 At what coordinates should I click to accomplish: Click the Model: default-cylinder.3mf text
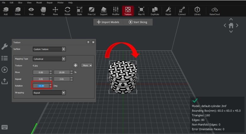tap(209, 106)
